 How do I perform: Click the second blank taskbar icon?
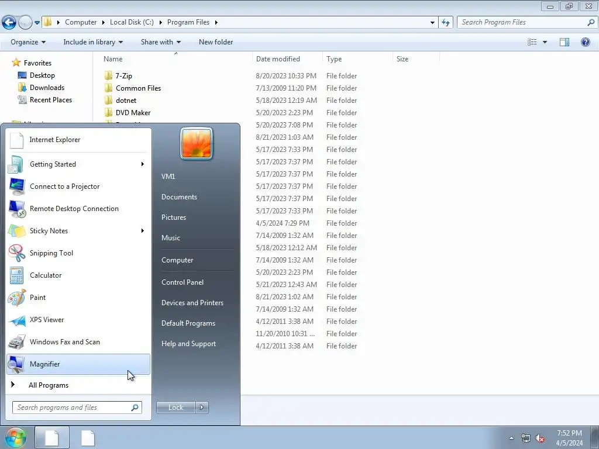(x=88, y=437)
